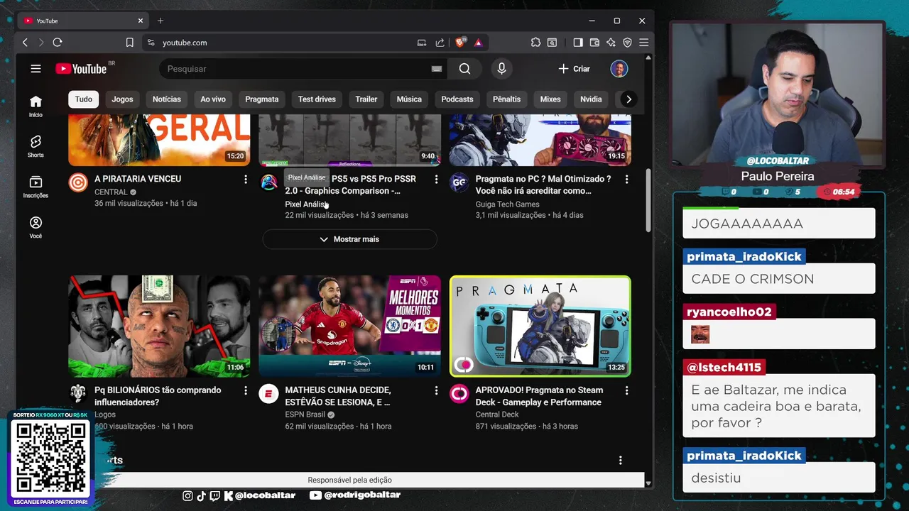This screenshot has width=909, height=511.
Task: Open video title A PIRATARIA VENCEU
Action: click(138, 179)
